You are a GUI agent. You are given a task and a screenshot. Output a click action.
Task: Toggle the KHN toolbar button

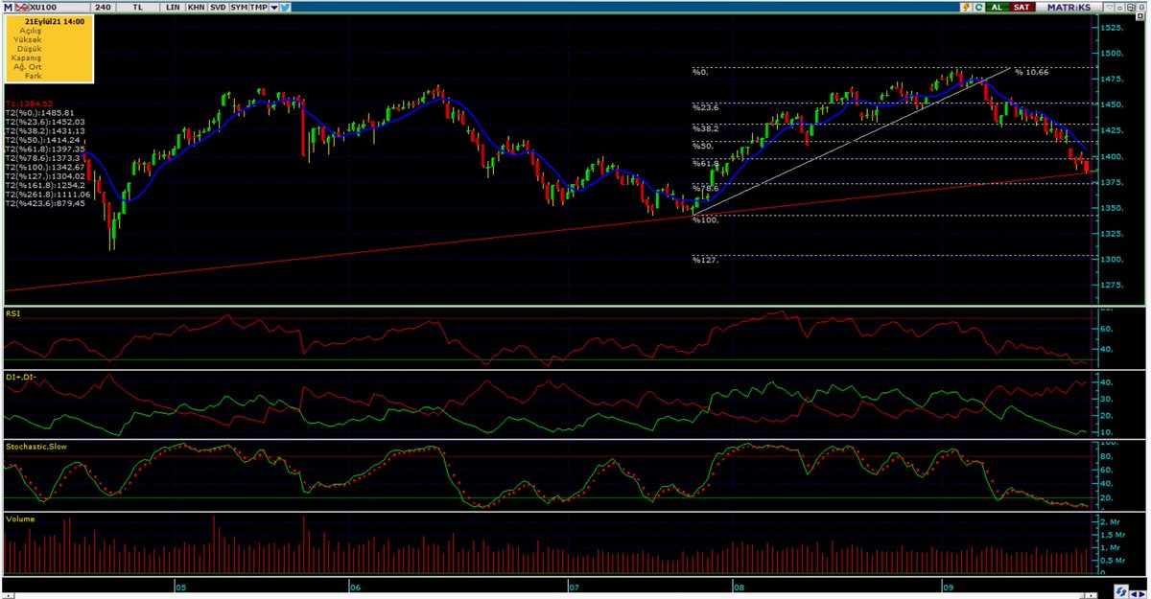tap(196, 7)
